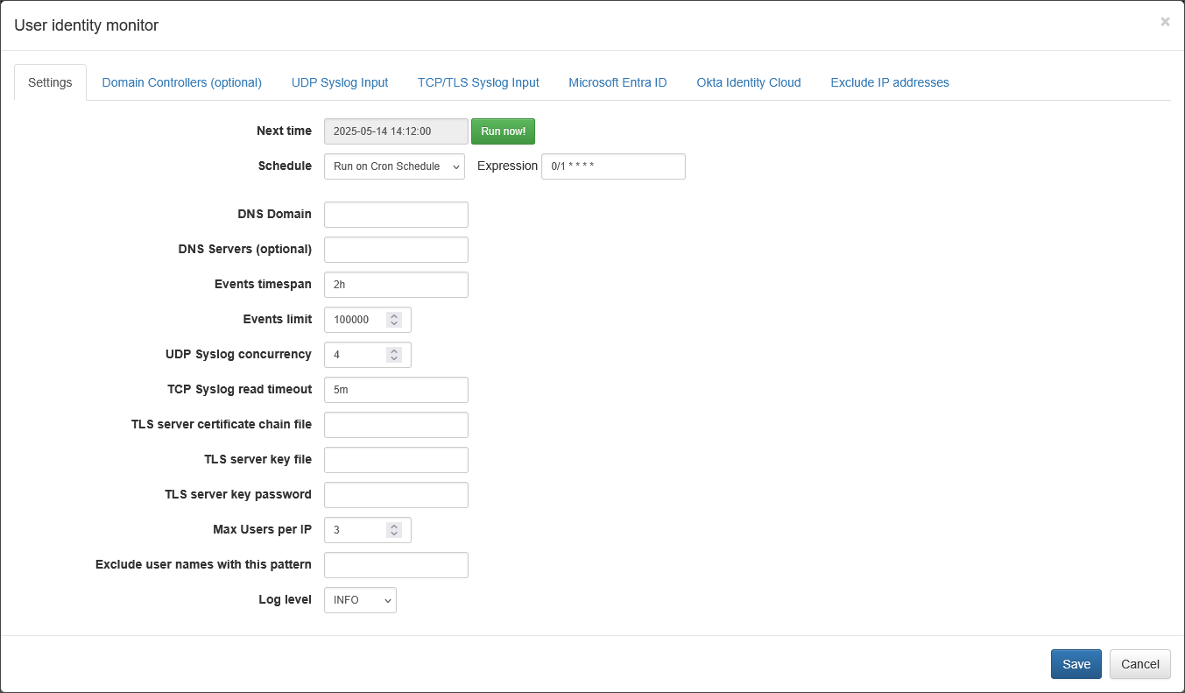Select the Microsoft Entra ID tab
The image size is (1185, 693).
point(617,82)
